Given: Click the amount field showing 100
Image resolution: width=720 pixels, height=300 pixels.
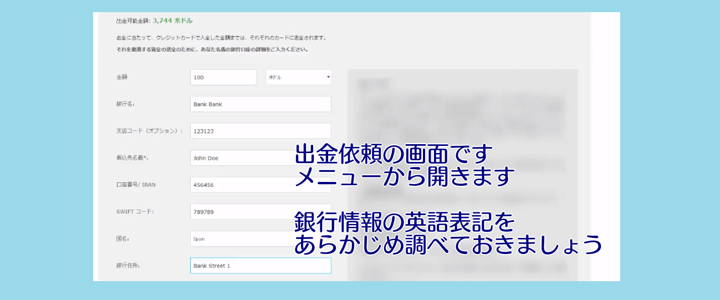Looking at the screenshot, I should click(223, 77).
